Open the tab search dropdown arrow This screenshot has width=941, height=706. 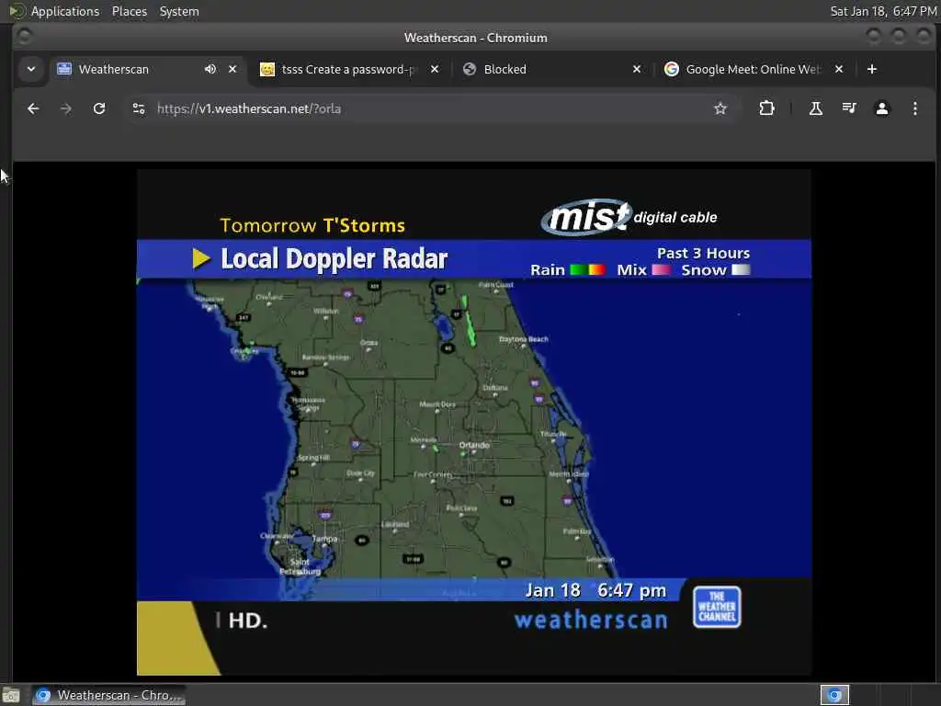31,69
